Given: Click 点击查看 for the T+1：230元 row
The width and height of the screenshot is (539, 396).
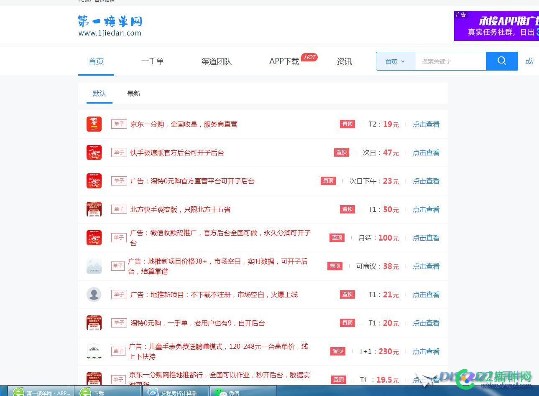Looking at the screenshot, I should pos(426,351).
